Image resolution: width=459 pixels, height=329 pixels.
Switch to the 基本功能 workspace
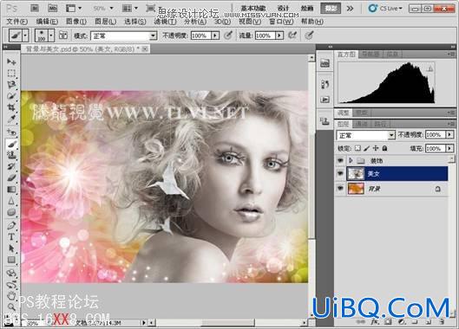pos(253,8)
